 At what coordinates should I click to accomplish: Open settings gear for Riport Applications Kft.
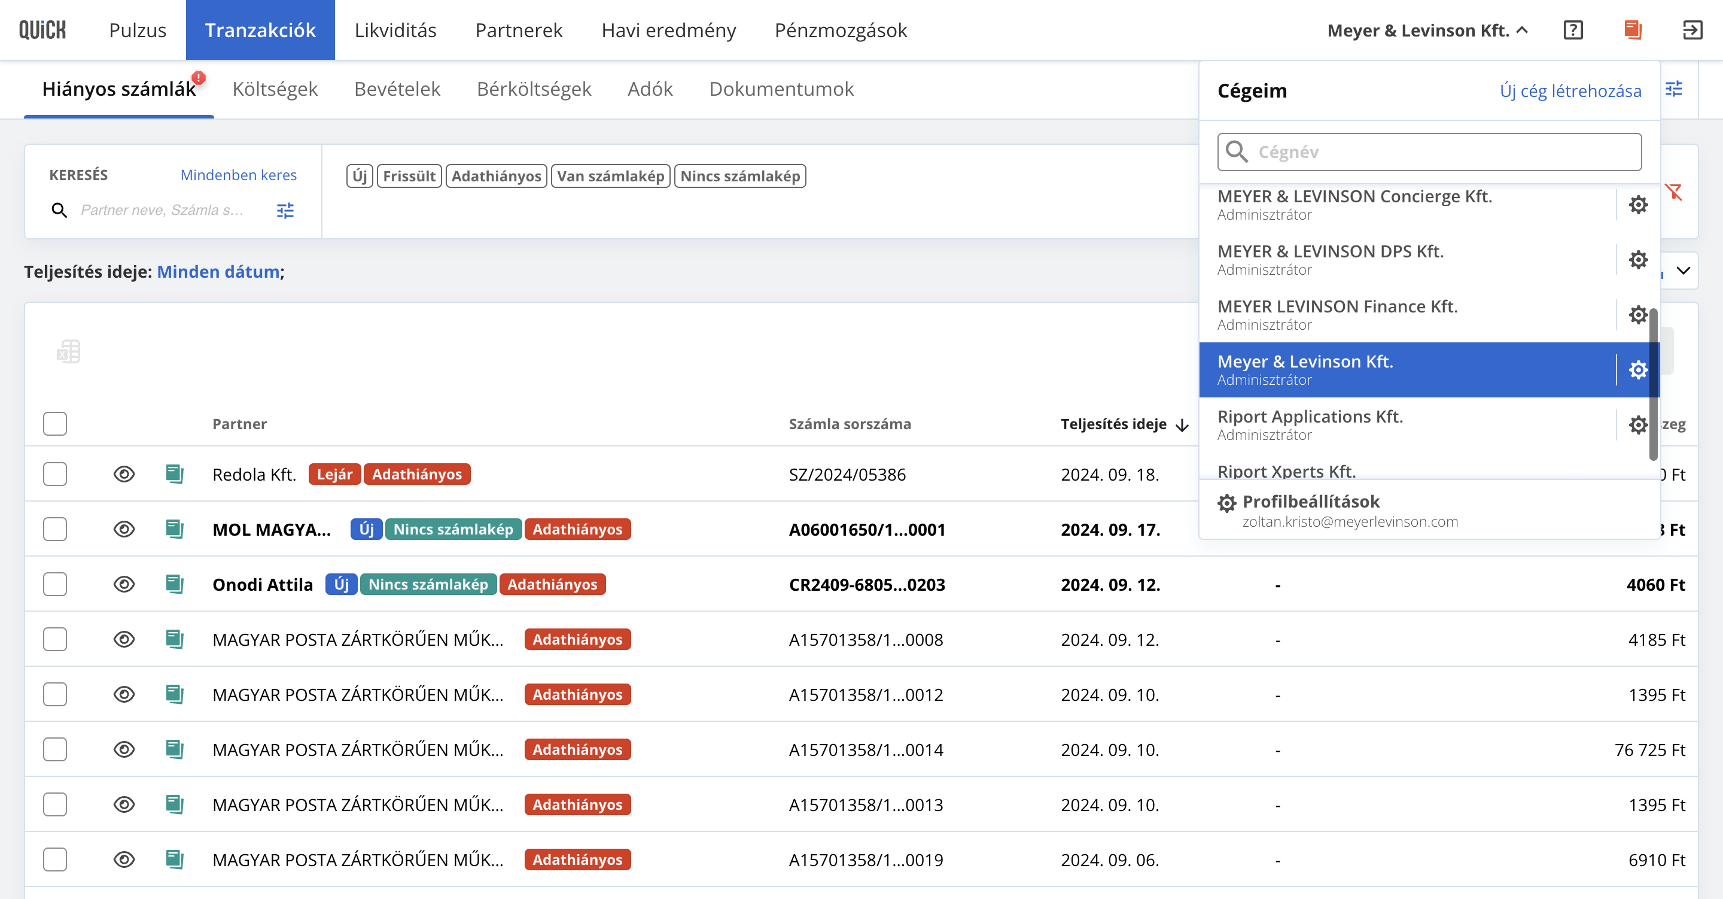coord(1637,424)
